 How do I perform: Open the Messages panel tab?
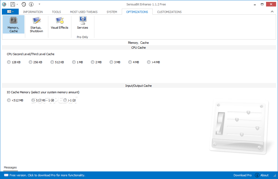tap(10, 167)
